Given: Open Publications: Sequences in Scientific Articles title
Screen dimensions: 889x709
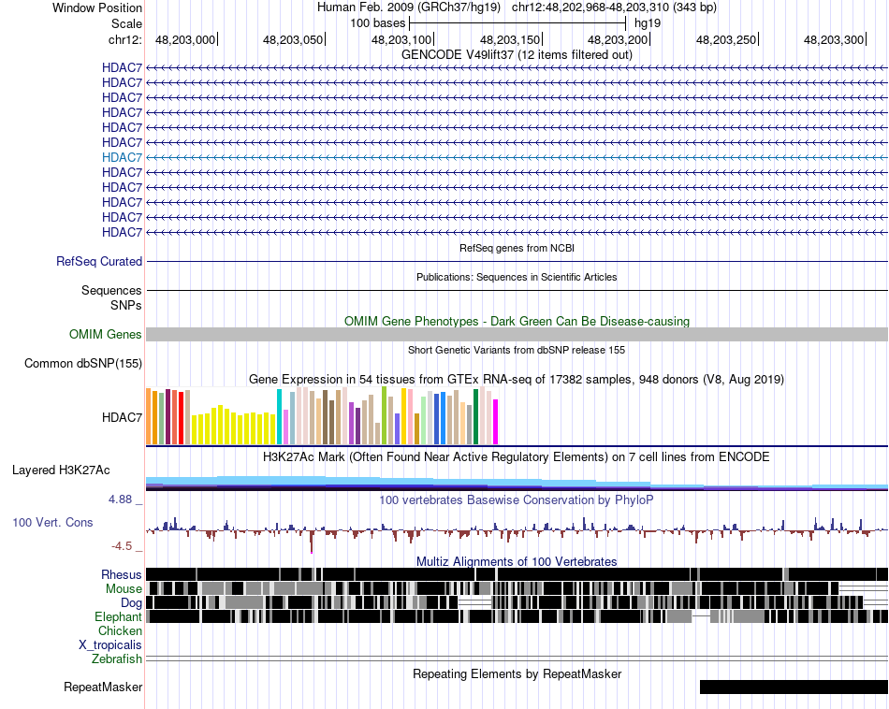Looking at the screenshot, I should [x=517, y=277].
